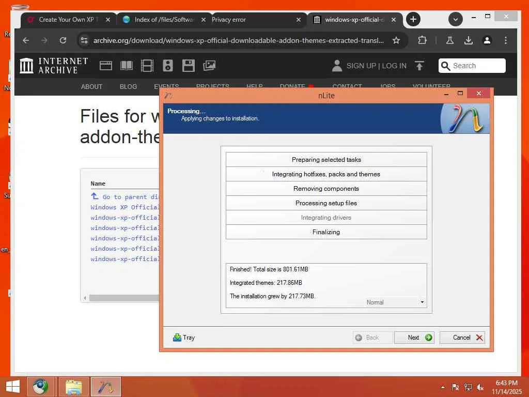The image size is (529, 397).
Task: Click the Next button in nLite
Action: pyautogui.click(x=414, y=338)
